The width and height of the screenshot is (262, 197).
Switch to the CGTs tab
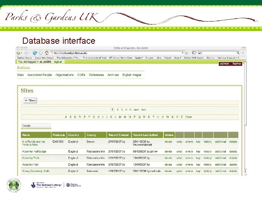point(81,75)
